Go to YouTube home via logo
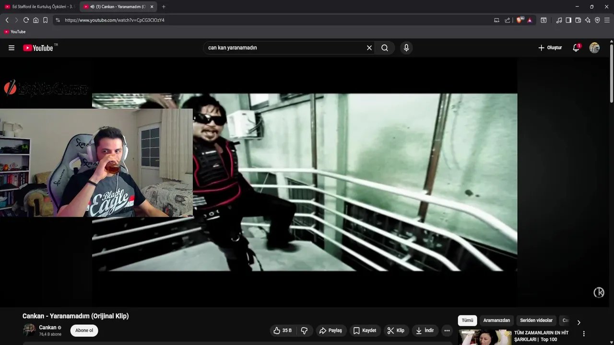The image size is (614, 345). (38, 48)
